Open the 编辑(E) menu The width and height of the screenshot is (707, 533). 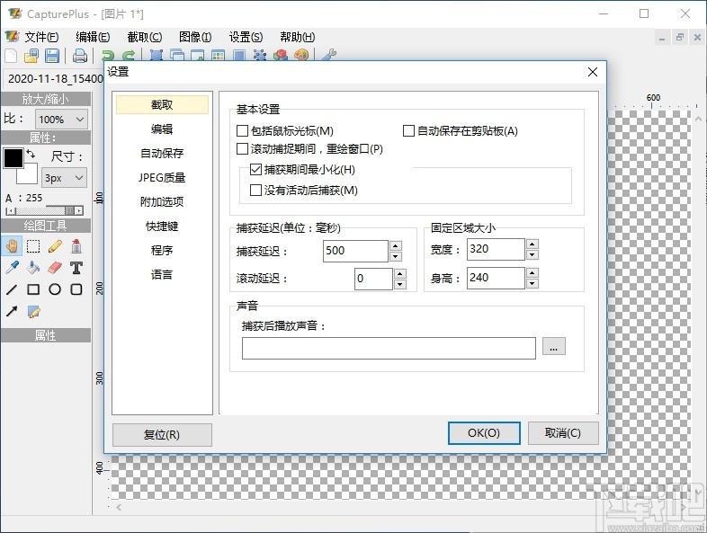[x=93, y=37]
